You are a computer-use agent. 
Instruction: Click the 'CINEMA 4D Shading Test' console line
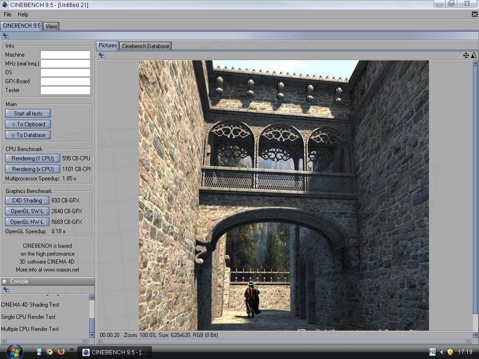pos(30,305)
